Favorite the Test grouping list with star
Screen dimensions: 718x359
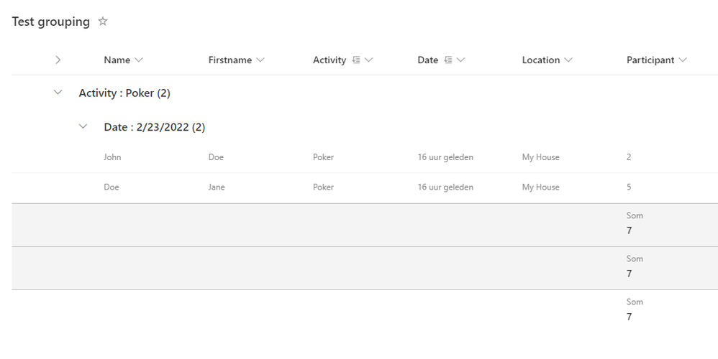tap(103, 22)
